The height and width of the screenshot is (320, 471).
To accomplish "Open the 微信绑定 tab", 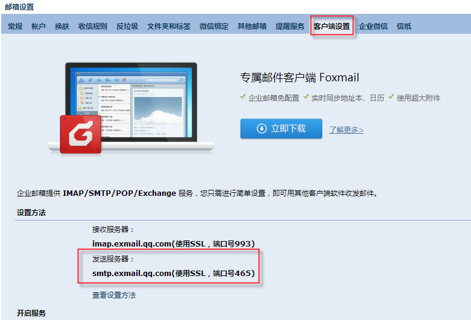I will tap(214, 27).
